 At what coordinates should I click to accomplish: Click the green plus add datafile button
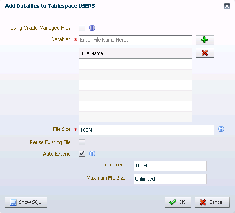[x=205, y=40]
